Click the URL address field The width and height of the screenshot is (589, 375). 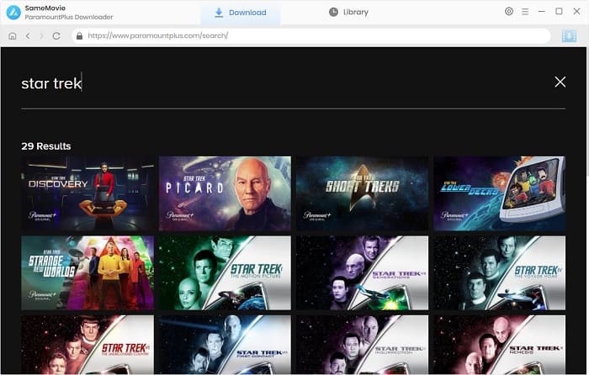click(311, 35)
